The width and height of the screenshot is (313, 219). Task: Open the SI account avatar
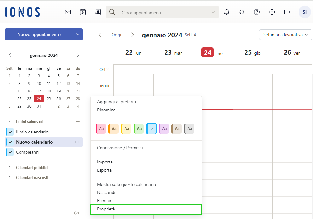coord(304,12)
